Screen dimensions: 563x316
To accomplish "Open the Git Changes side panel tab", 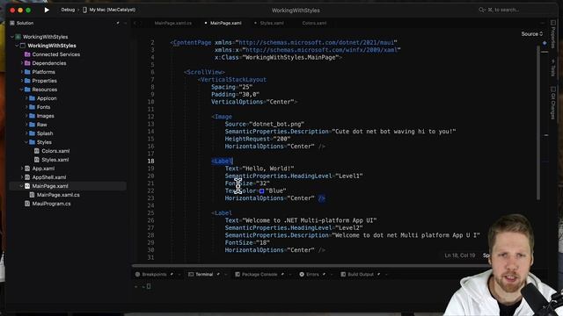I will [x=553, y=103].
